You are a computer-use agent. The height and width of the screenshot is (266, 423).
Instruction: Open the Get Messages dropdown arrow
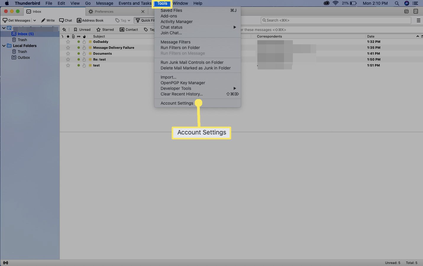(x=34, y=20)
